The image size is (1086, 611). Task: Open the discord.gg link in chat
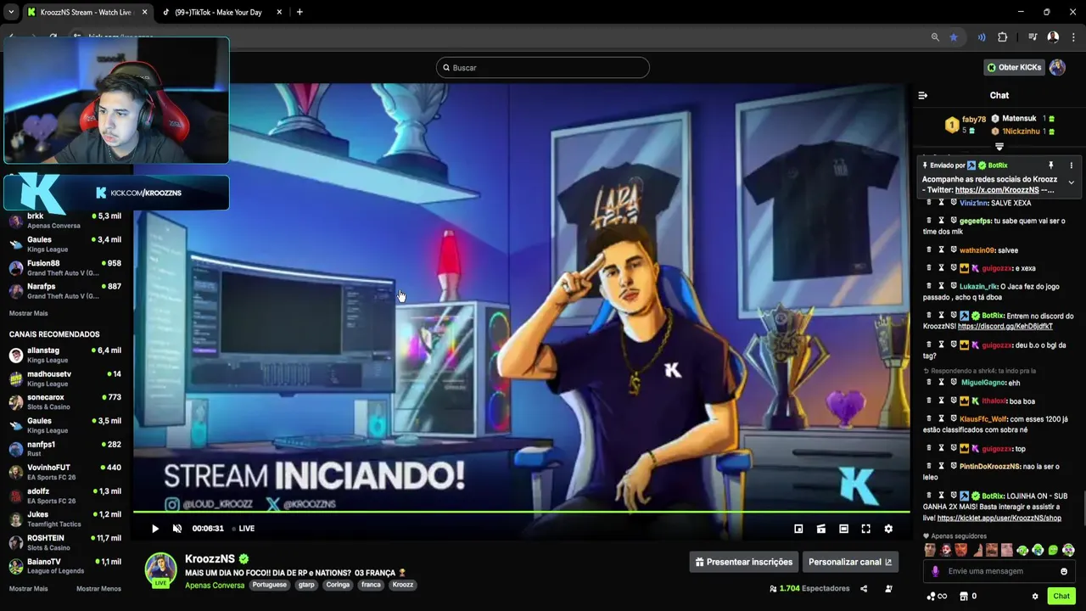coord(1005,327)
